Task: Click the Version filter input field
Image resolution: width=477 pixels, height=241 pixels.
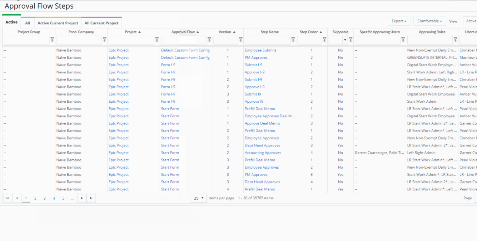Action: 225,40
